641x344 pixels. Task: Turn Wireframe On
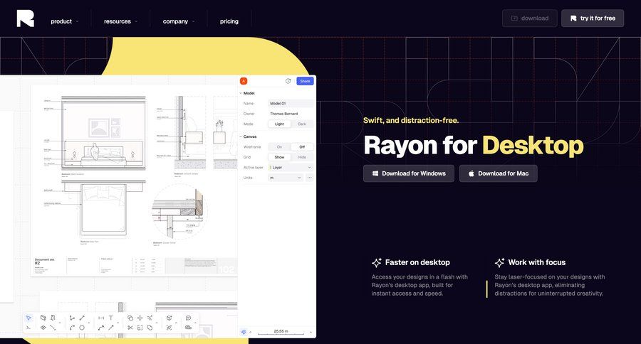tap(280, 147)
